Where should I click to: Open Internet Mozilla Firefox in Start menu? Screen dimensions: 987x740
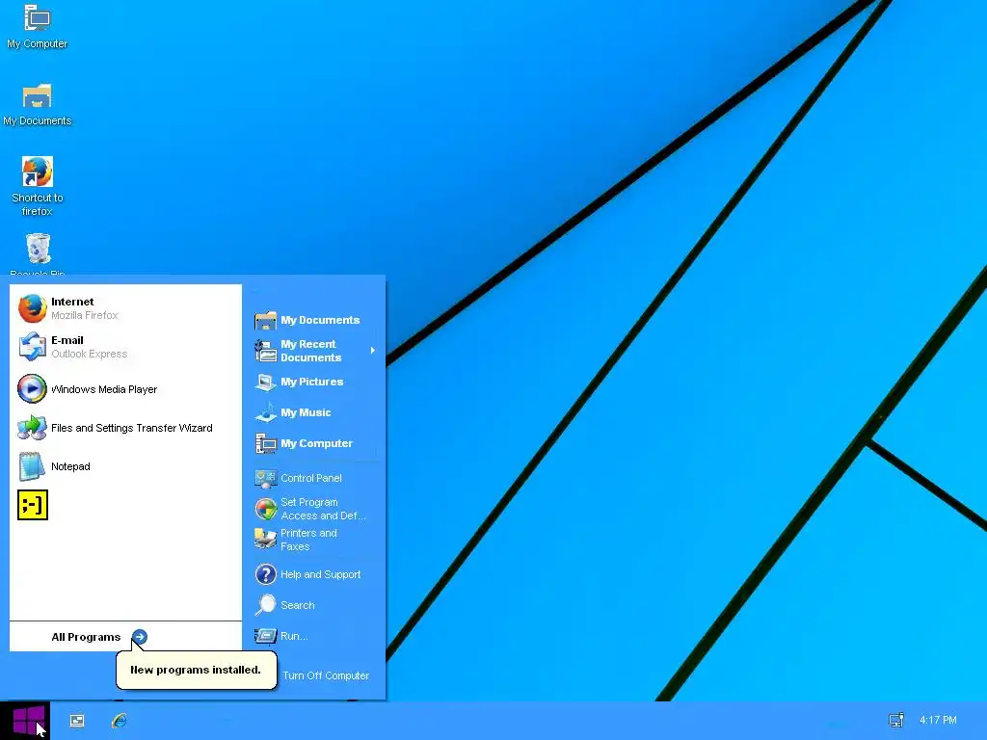pyautogui.click(x=126, y=308)
